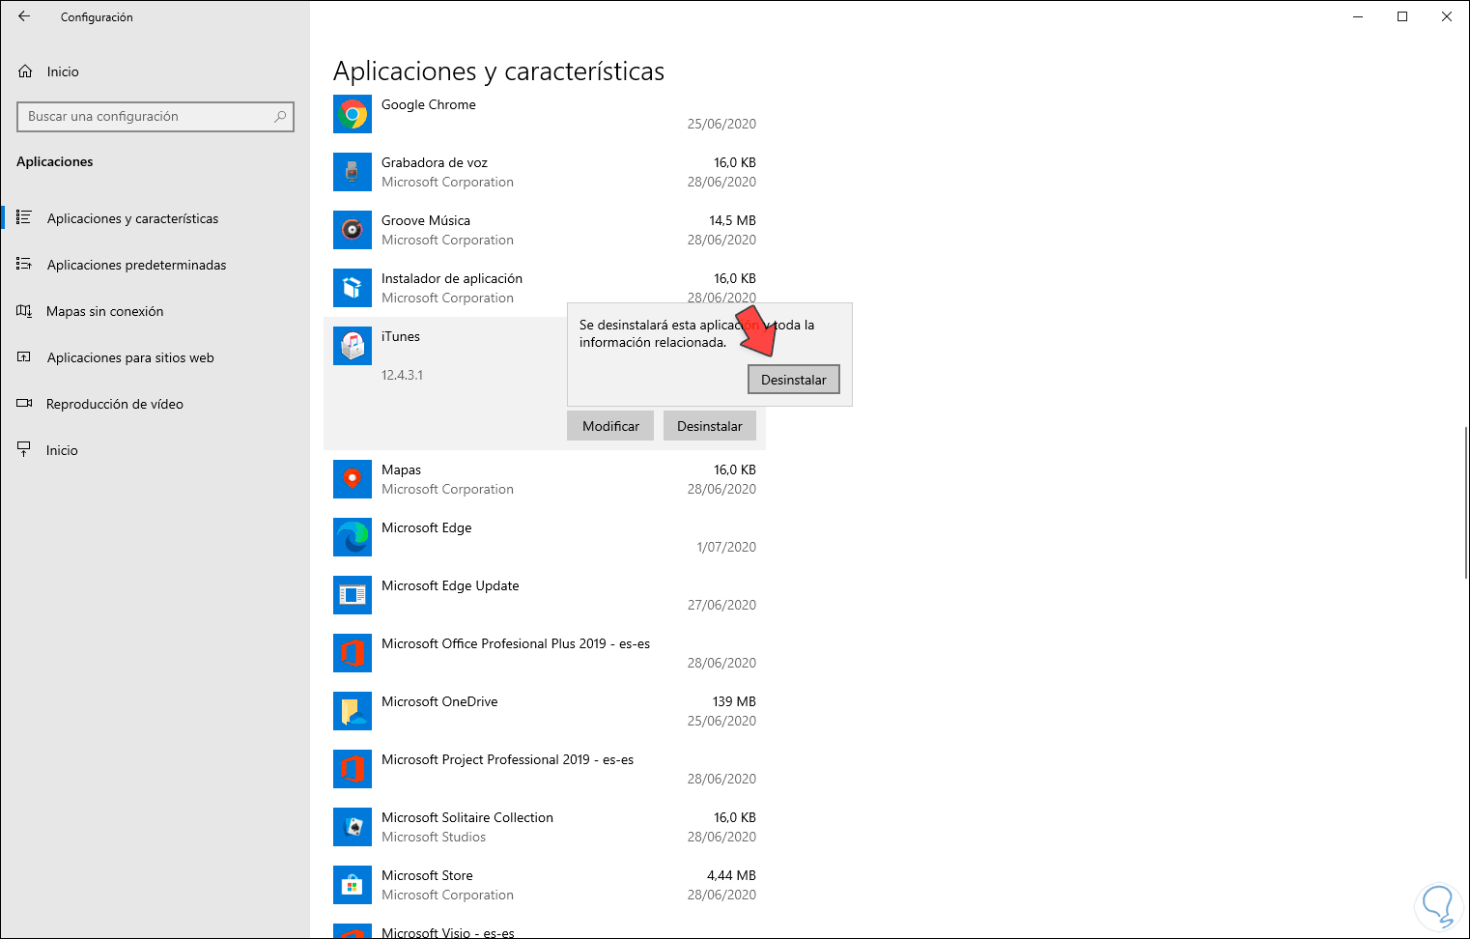Image resolution: width=1470 pixels, height=939 pixels.
Task: Select the Google Chrome app name
Action: [x=429, y=104]
